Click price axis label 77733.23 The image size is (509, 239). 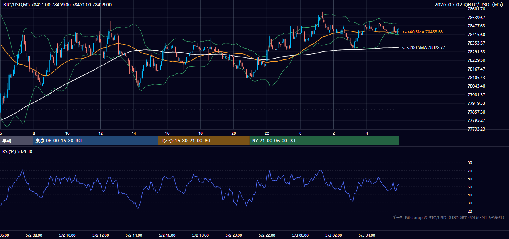pos(476,129)
